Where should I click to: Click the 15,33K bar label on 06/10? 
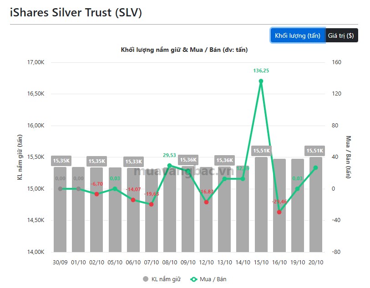(x=133, y=162)
